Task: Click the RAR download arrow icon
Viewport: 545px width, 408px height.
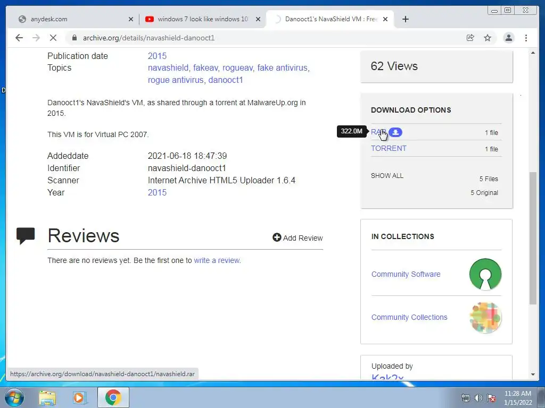Action: tap(395, 132)
